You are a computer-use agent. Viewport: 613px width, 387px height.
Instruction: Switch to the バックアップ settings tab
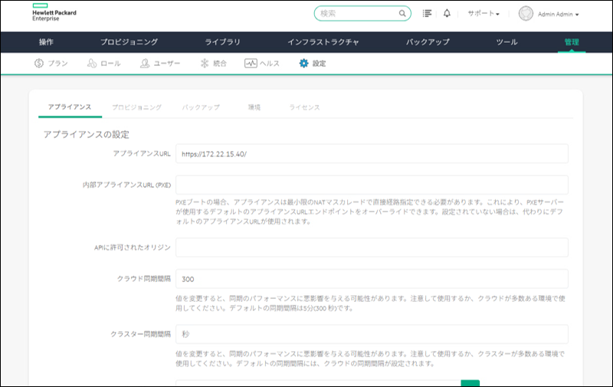click(x=201, y=107)
